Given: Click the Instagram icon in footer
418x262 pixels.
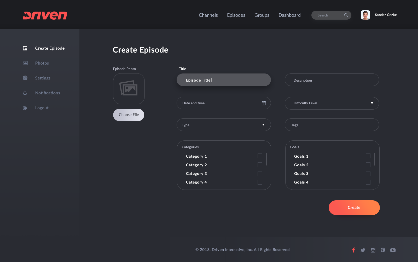Looking at the screenshot, I should pyautogui.click(x=373, y=250).
